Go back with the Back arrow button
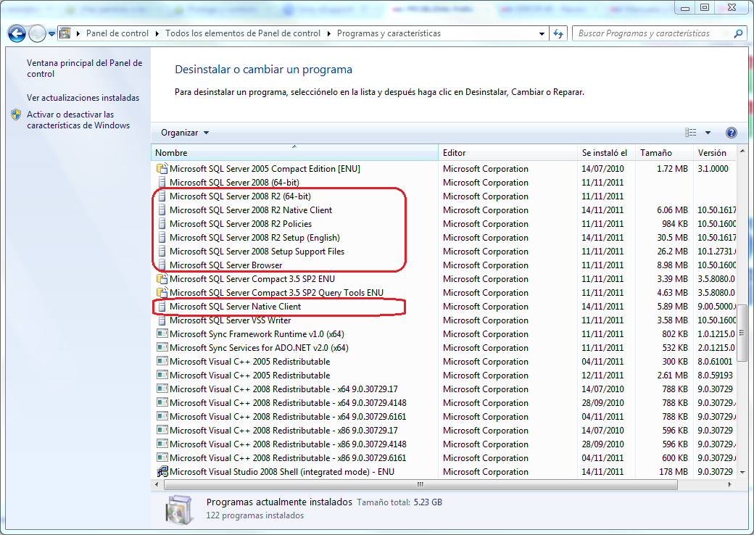 point(17,33)
